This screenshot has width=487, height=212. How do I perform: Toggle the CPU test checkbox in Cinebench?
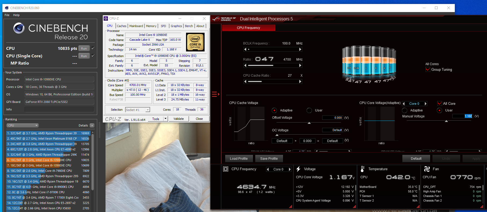click(x=93, y=48)
